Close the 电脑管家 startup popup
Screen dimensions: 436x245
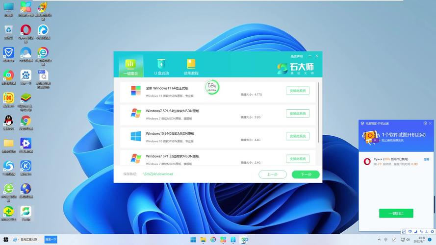430,123
